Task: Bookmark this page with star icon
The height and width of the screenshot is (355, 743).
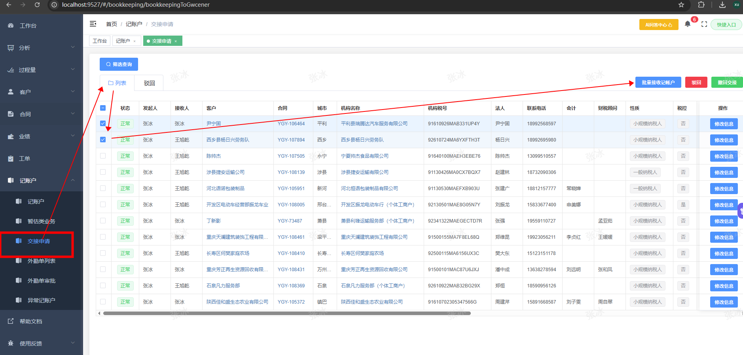Action: point(681,5)
